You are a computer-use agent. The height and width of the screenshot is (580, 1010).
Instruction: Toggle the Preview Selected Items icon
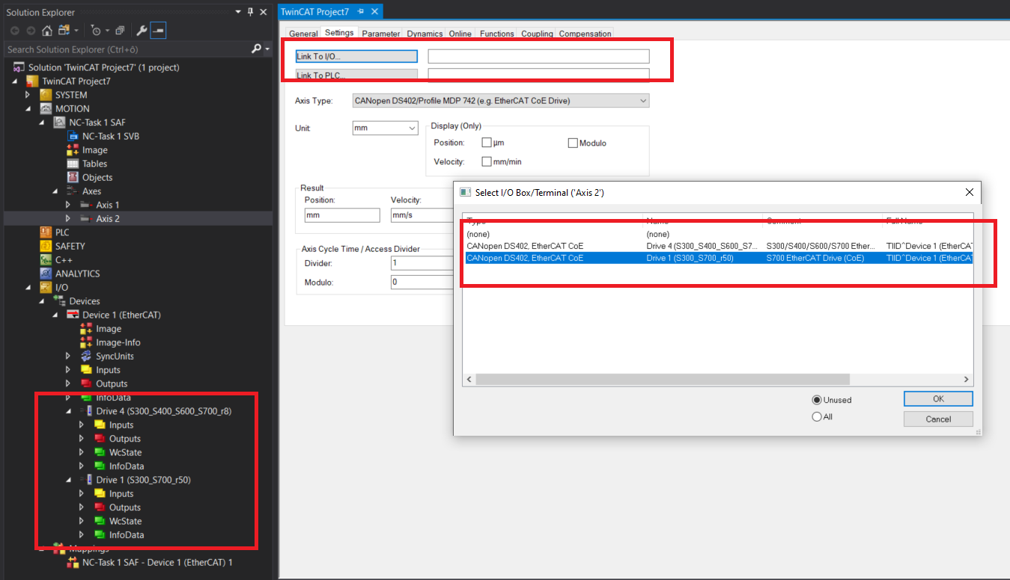tap(158, 31)
